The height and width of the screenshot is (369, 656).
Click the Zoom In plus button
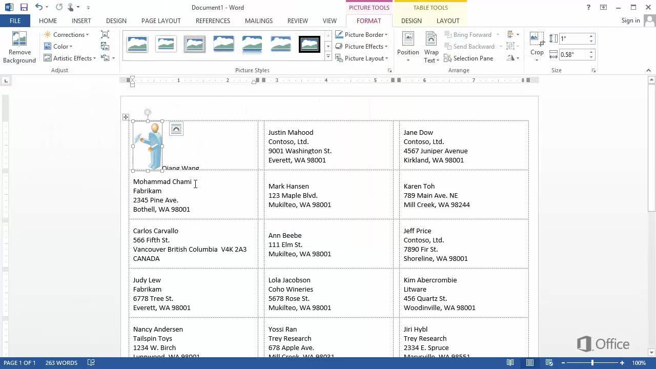tap(622, 363)
